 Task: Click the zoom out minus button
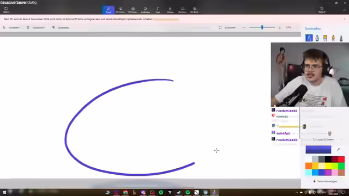244,28
